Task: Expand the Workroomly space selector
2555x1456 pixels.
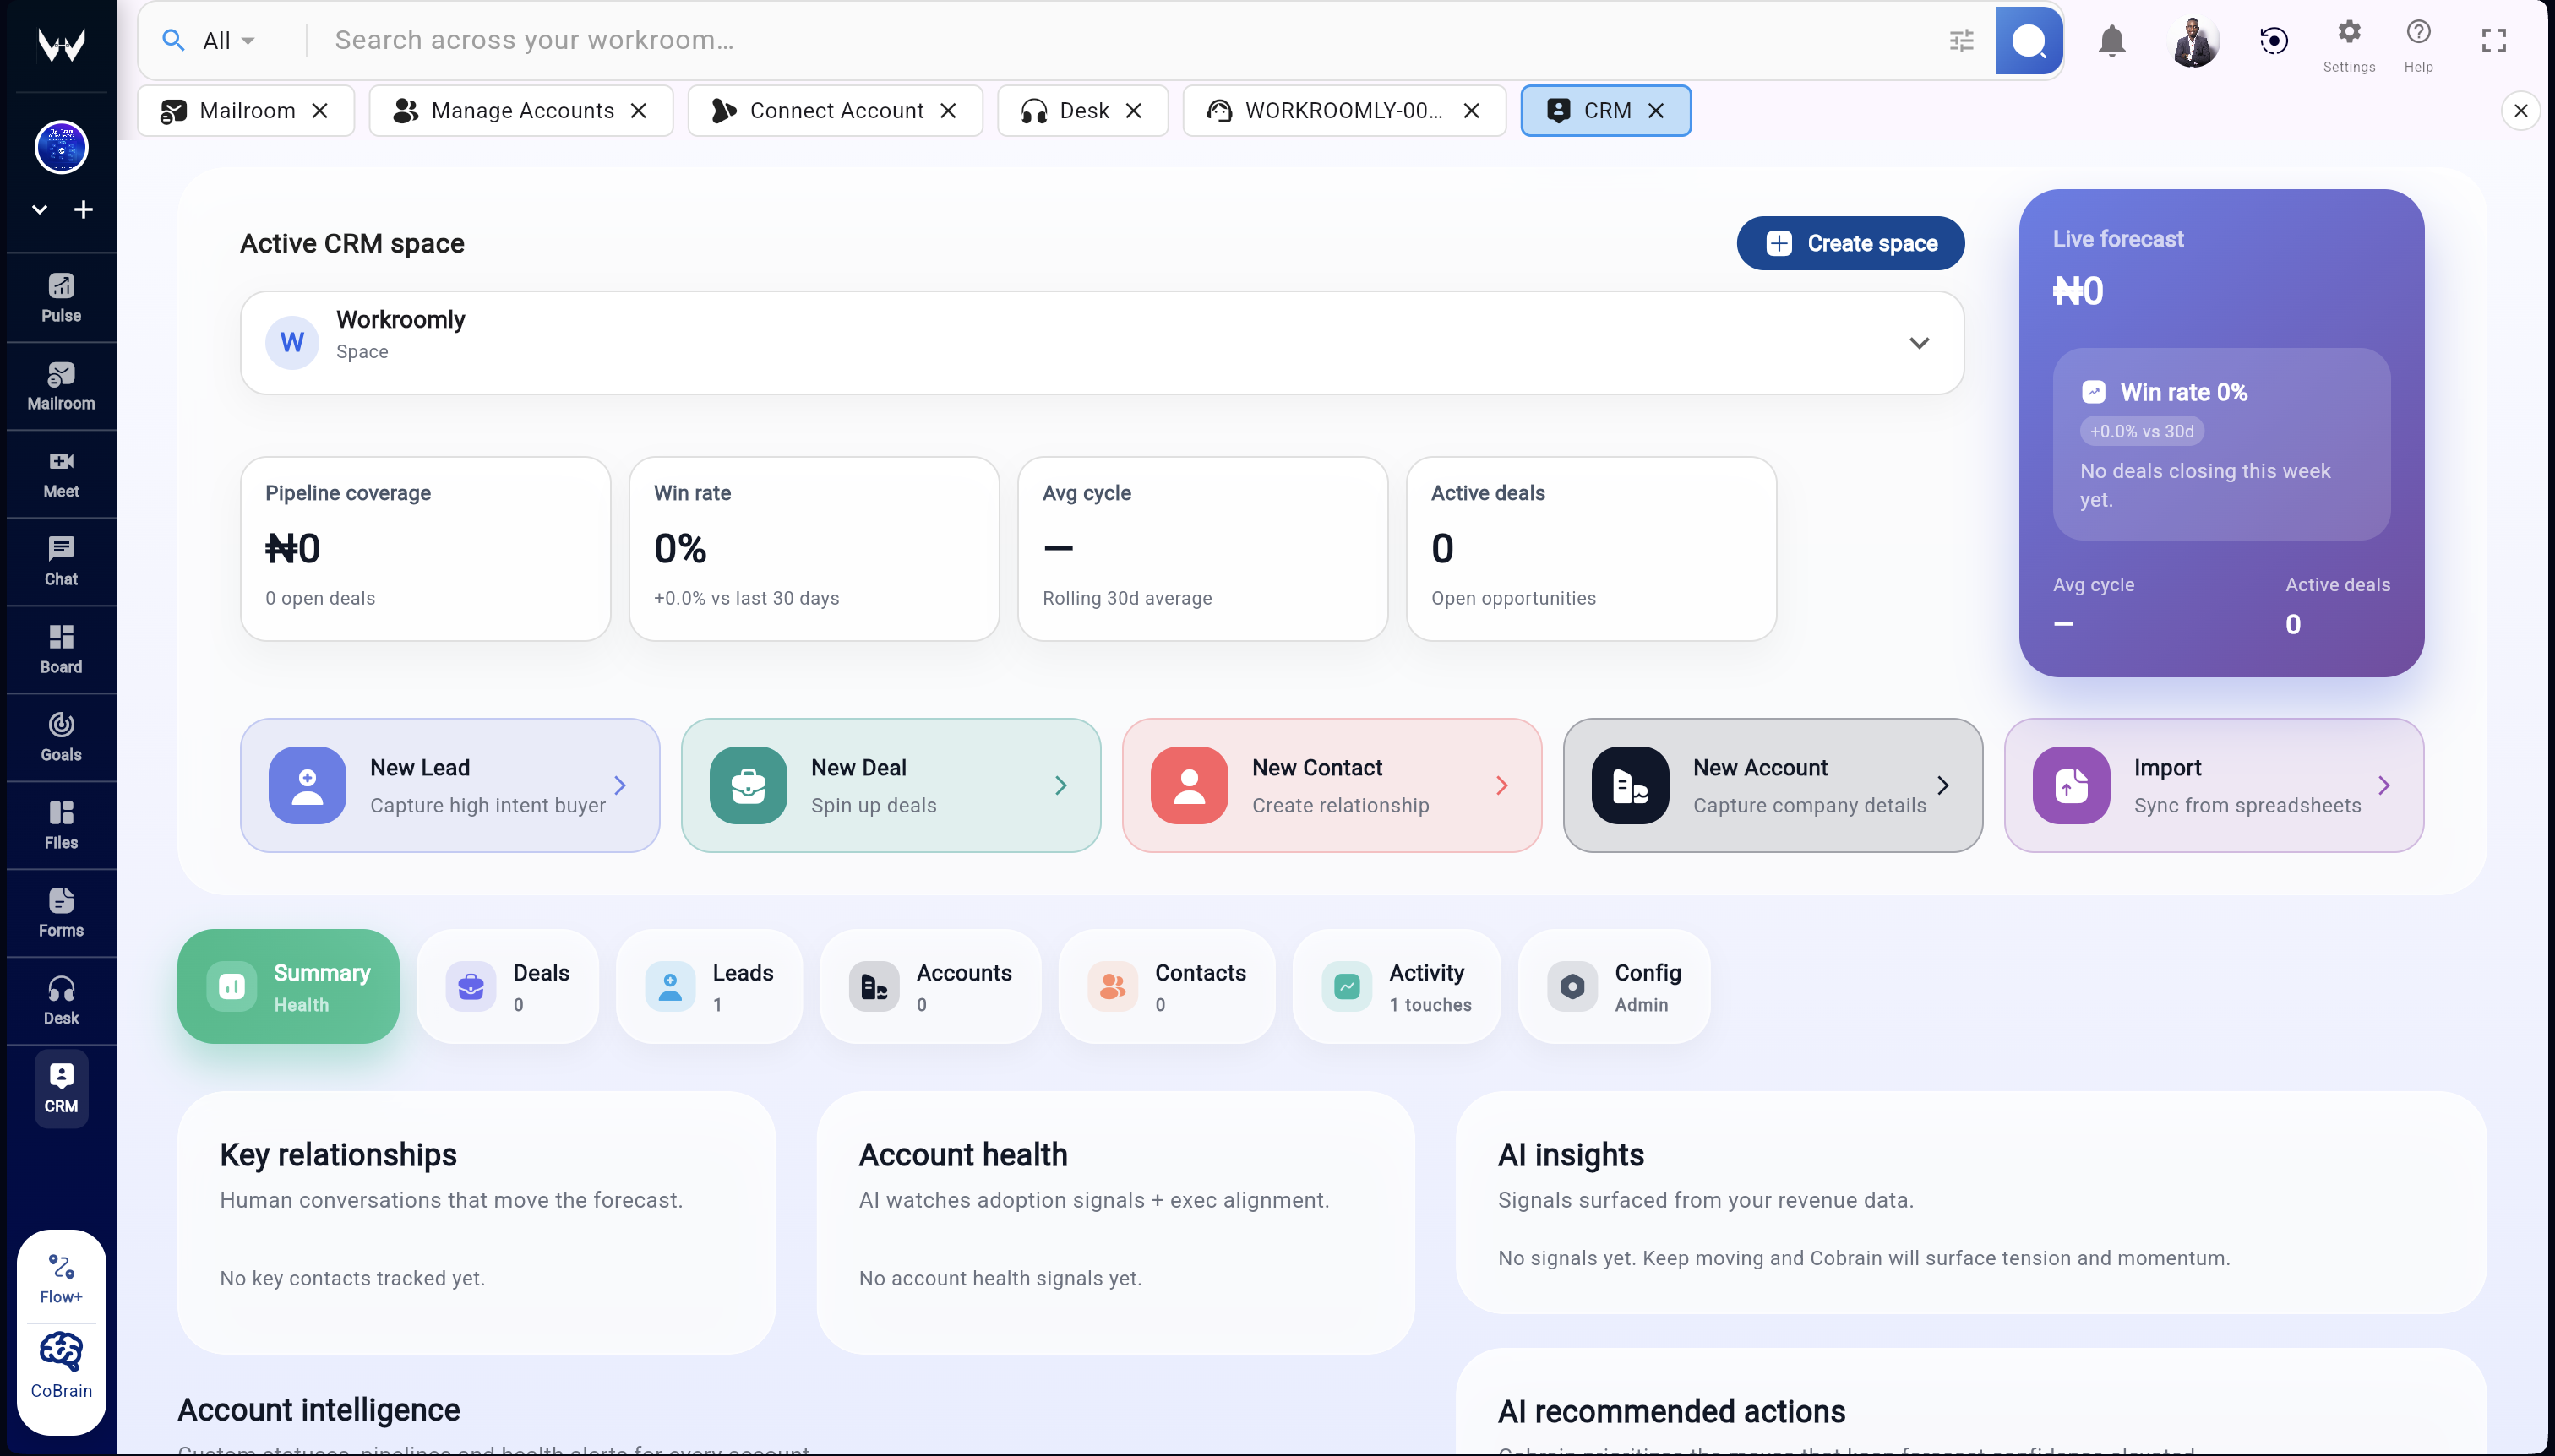Action: [x=1919, y=342]
